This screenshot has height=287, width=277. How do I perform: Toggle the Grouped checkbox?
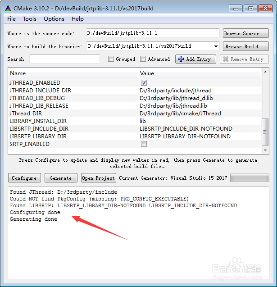point(111,59)
